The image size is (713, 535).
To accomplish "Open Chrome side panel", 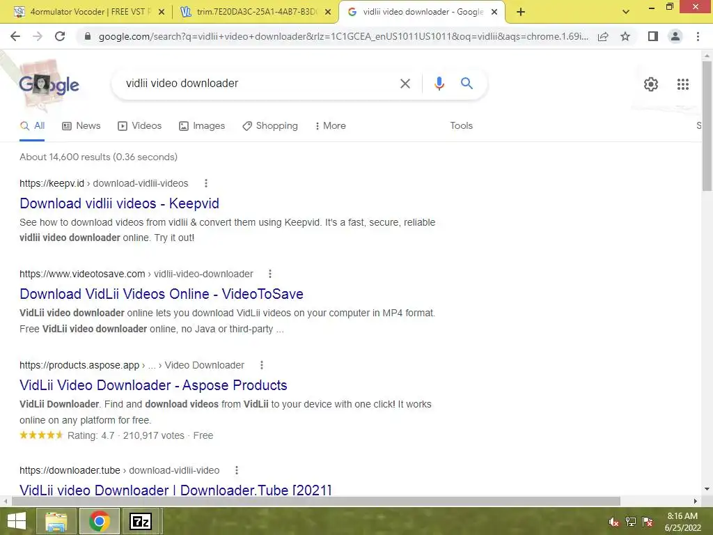I will coord(653,36).
